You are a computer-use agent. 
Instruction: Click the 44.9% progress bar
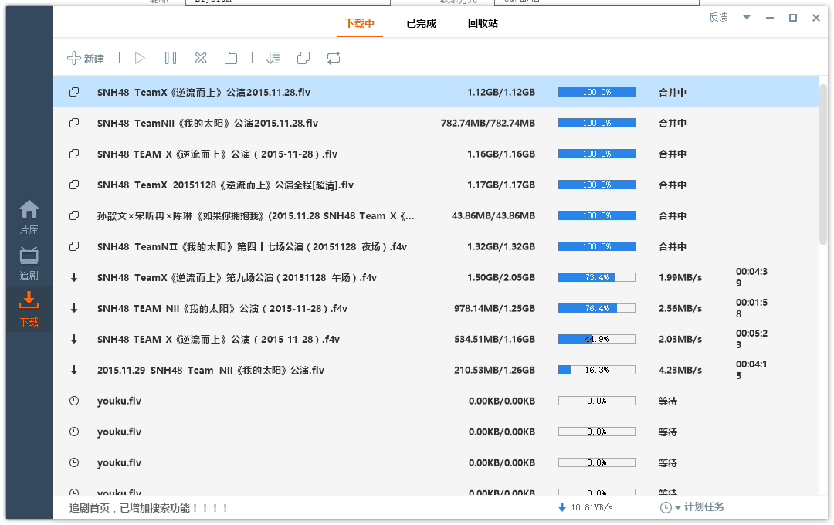click(x=597, y=339)
